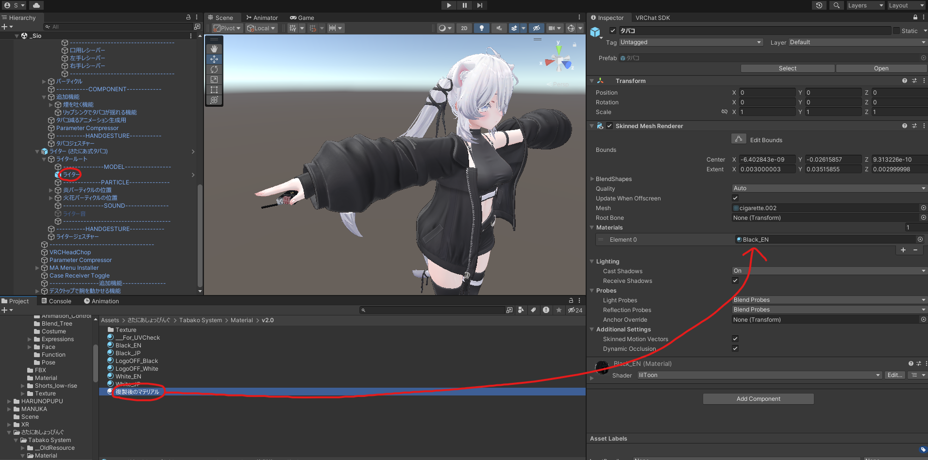Toggle Skinned Mesh Renderer enabled checkbox
The width and height of the screenshot is (928, 460).
(609, 126)
